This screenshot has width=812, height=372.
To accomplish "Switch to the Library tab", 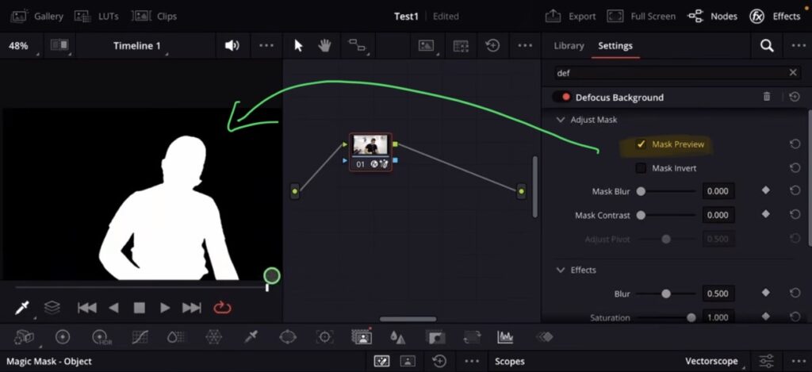I will coord(569,45).
